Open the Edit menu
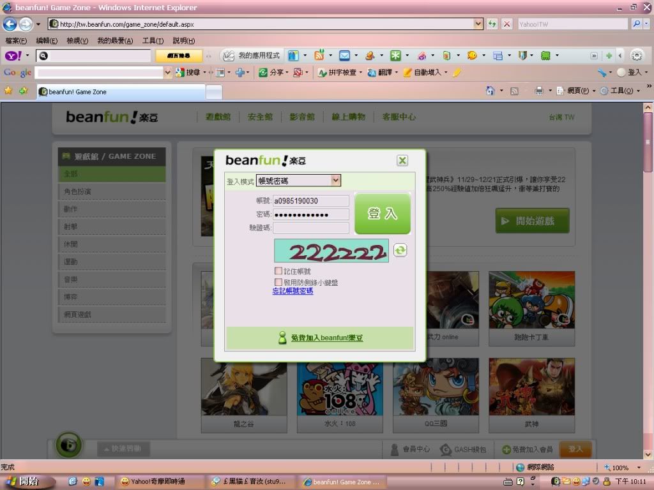Screen dimensions: 654x490 (x=47, y=40)
